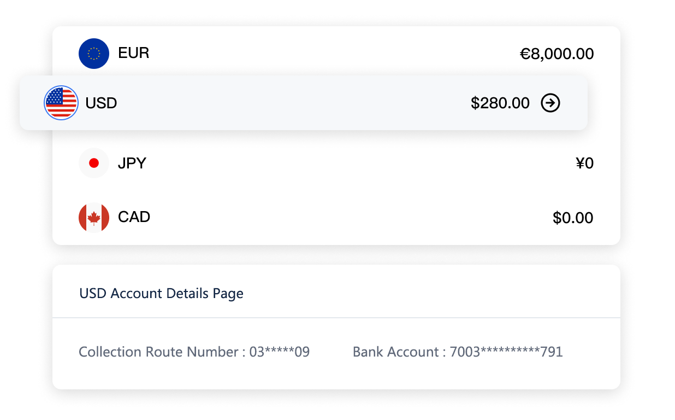The height and width of the screenshot is (420, 675).
Task: Open USD details via the circled arrow icon
Action: click(550, 103)
